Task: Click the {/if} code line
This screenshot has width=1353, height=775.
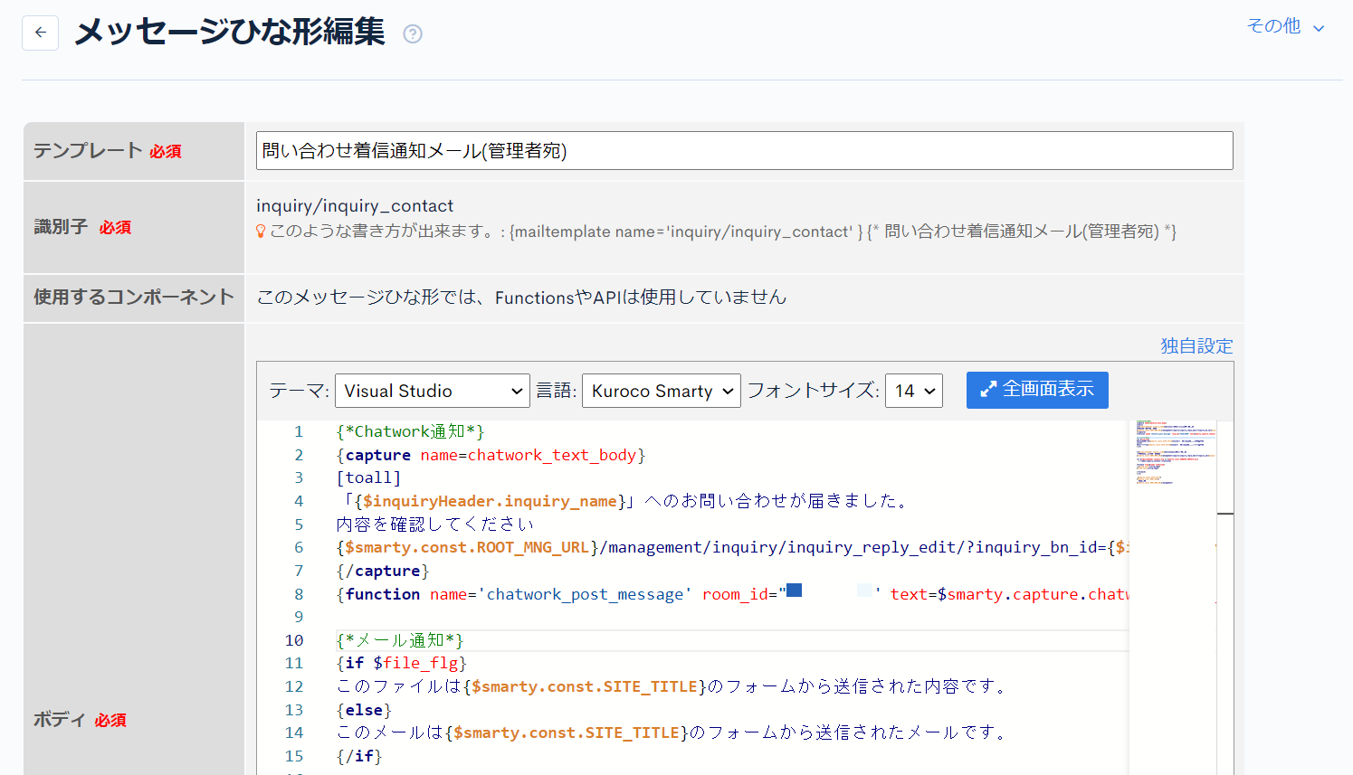Action: (359, 756)
